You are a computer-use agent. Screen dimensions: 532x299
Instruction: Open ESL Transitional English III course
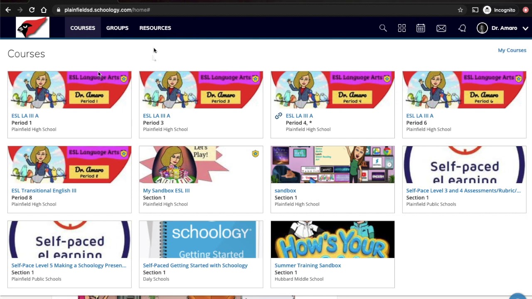(44, 191)
